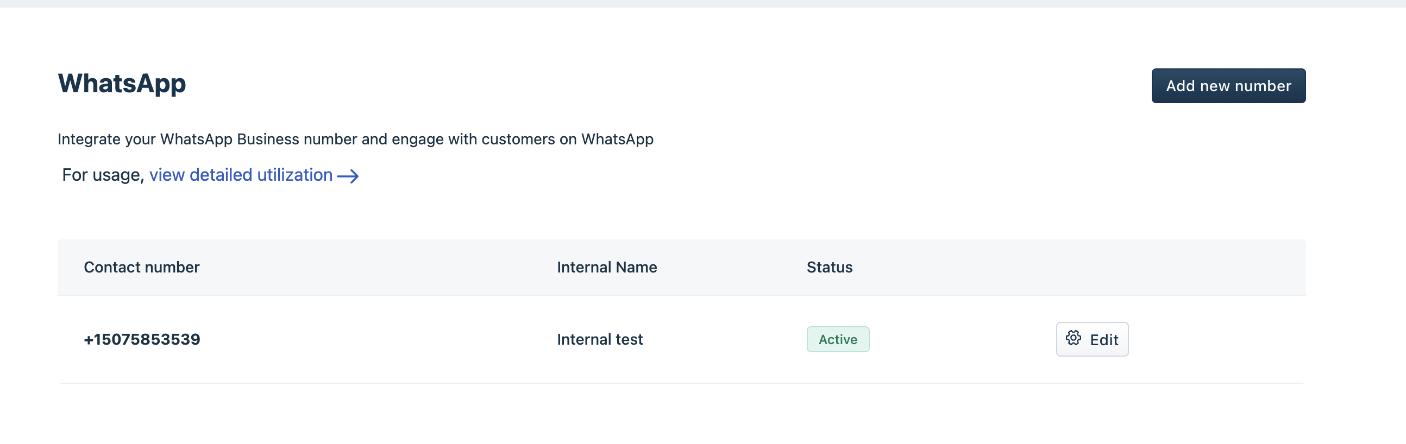Click the Add new number button
This screenshot has height=444, width=1406.
(1228, 86)
